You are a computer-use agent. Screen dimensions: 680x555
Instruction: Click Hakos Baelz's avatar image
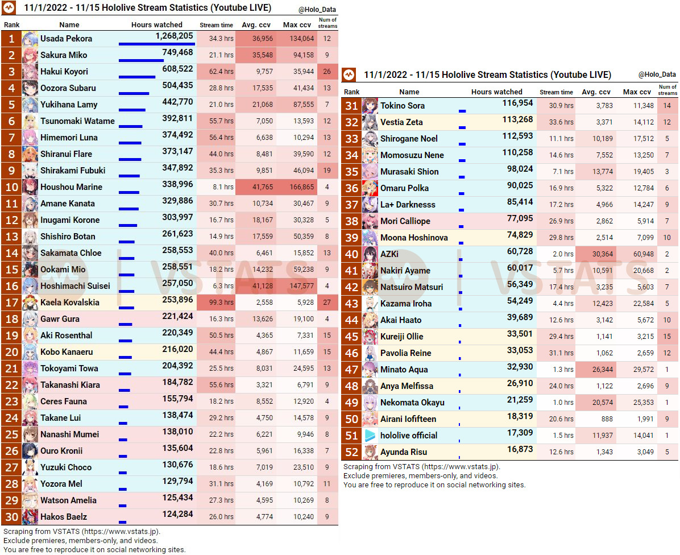(30, 516)
